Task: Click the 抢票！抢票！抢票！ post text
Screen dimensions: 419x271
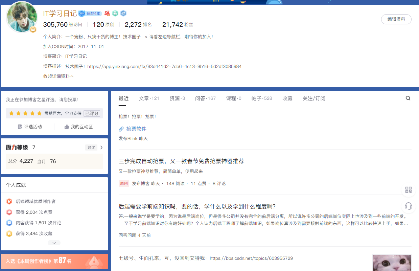Action: (137, 116)
